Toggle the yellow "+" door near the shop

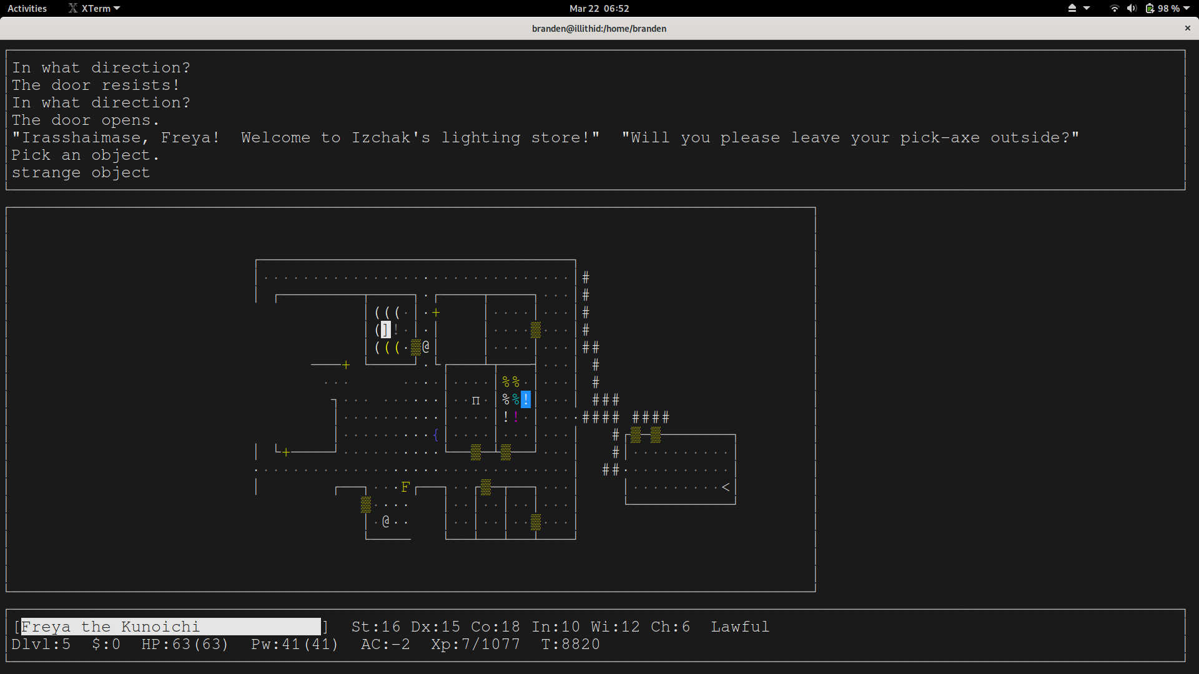coord(435,312)
